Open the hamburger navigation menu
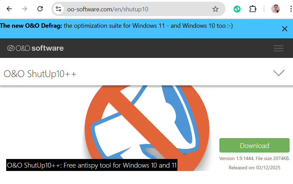The image size is (293, 184). pyautogui.click(x=279, y=48)
